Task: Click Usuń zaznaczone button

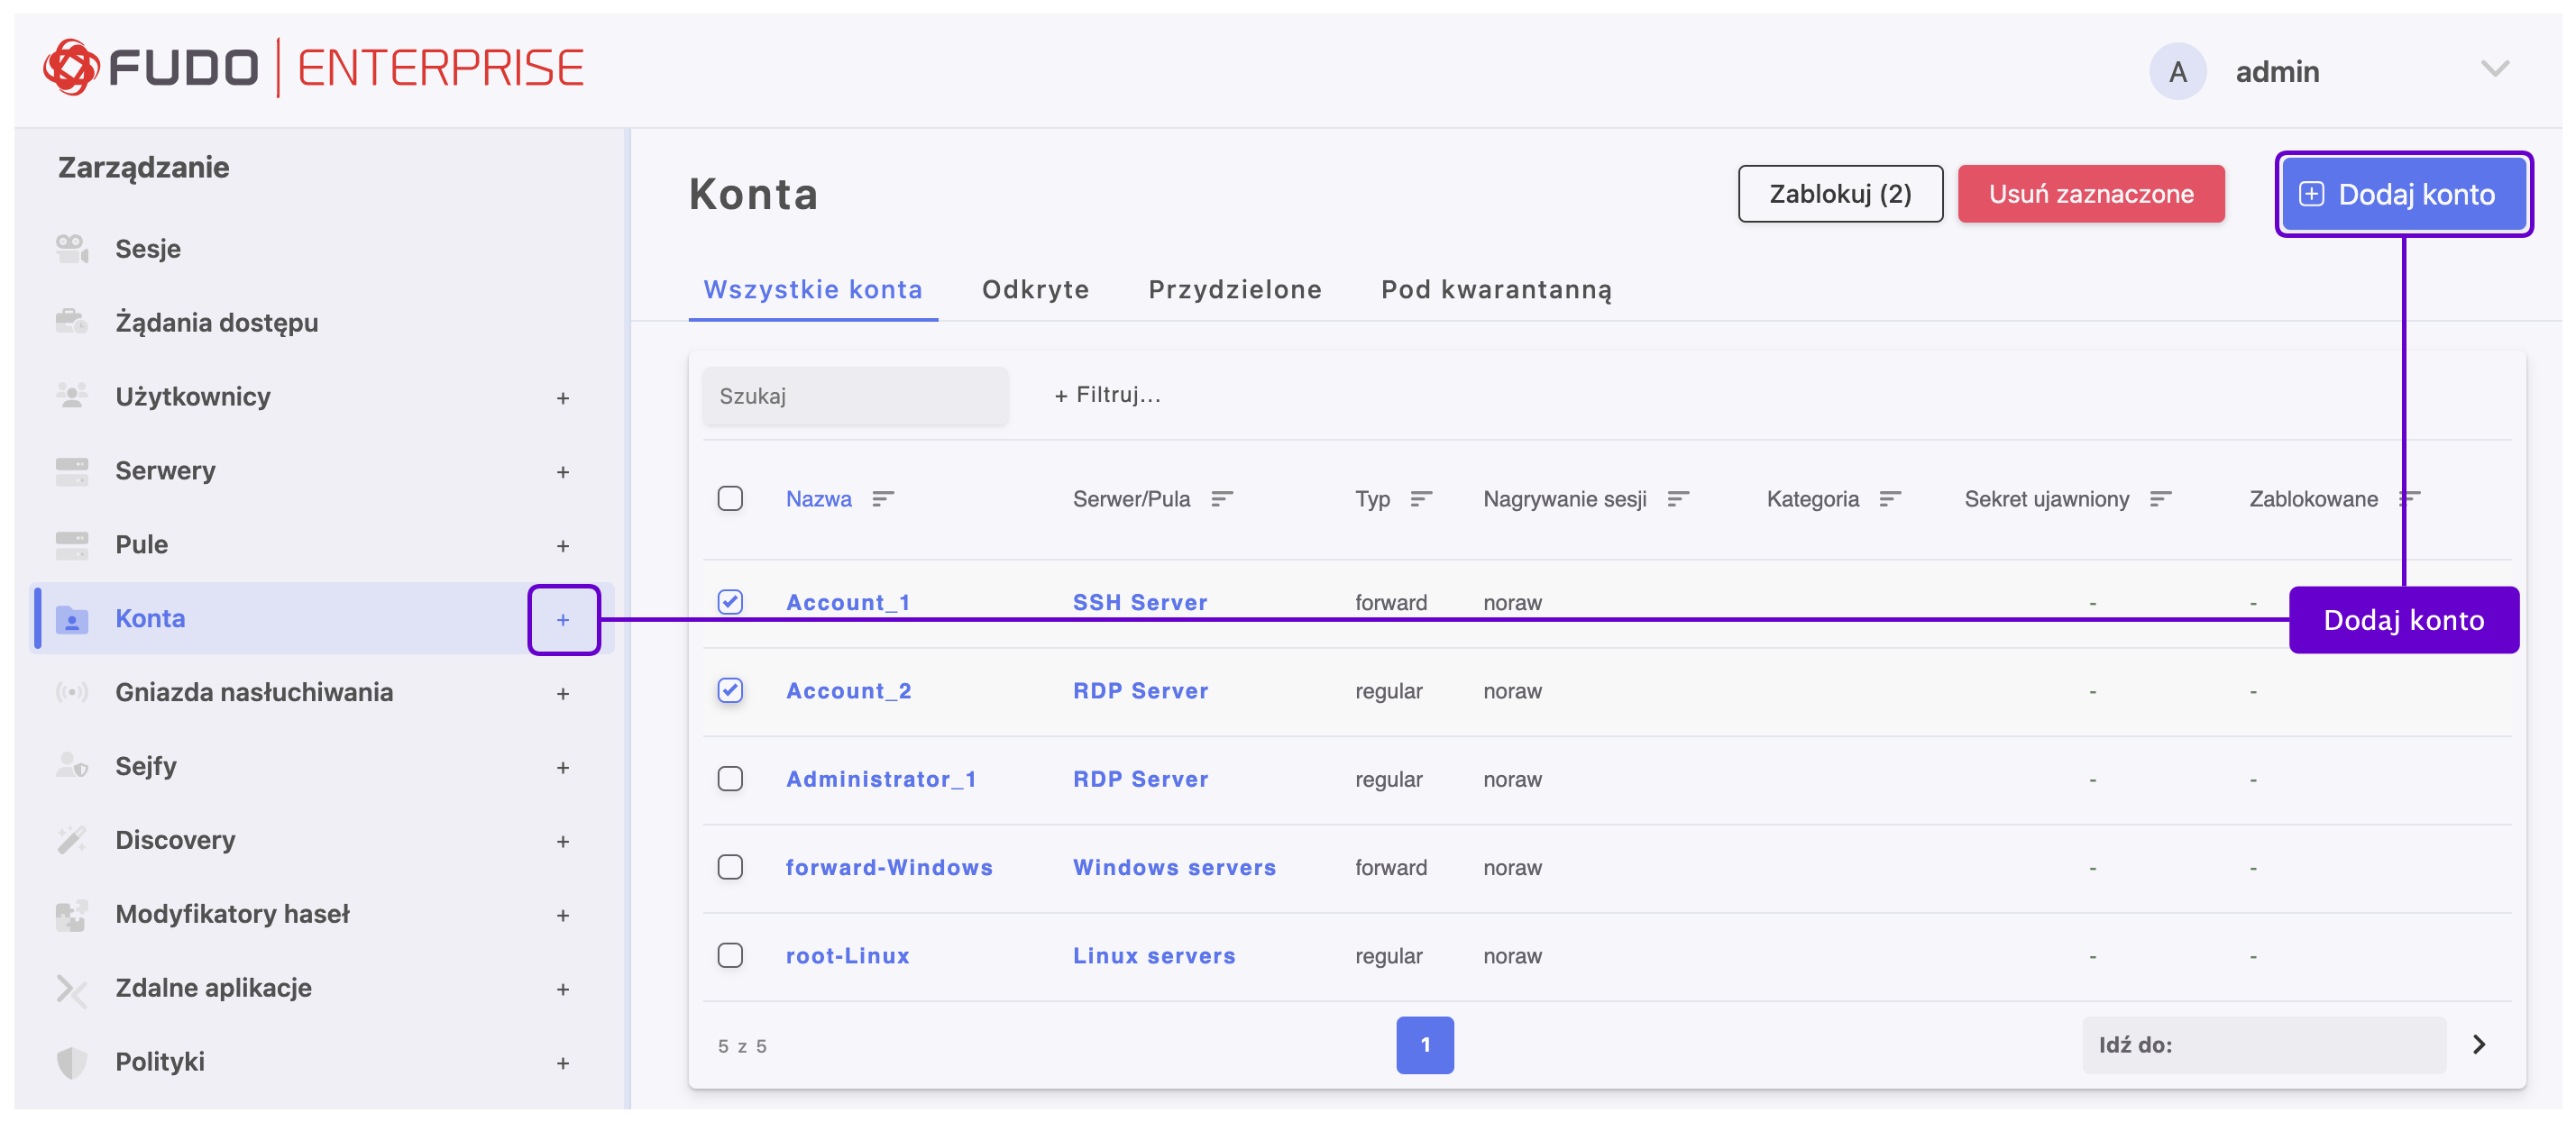Action: coord(2091,194)
